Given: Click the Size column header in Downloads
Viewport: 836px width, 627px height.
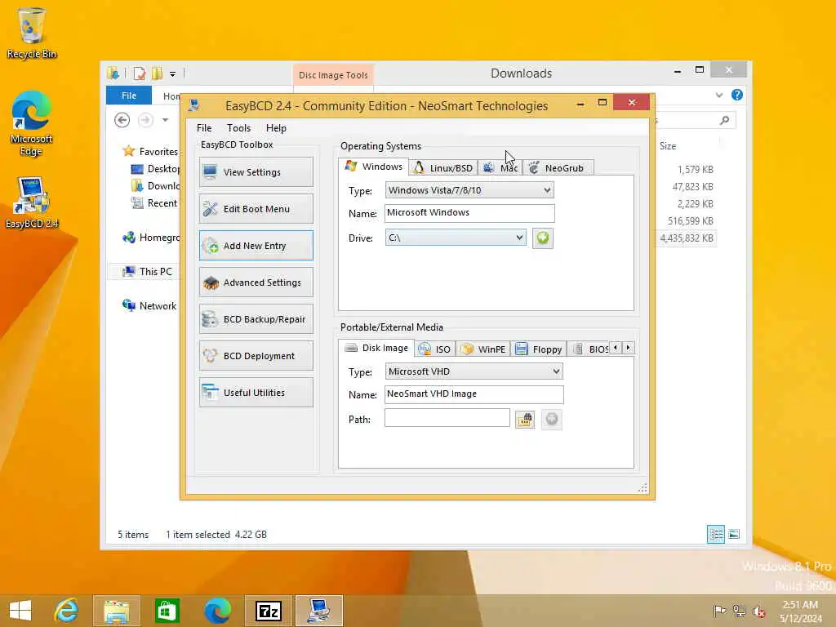Looking at the screenshot, I should click(x=668, y=145).
